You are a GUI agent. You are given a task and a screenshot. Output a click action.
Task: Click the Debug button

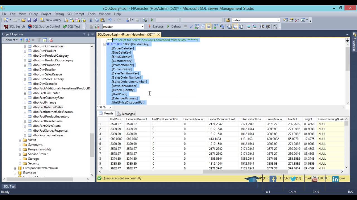(174, 26)
